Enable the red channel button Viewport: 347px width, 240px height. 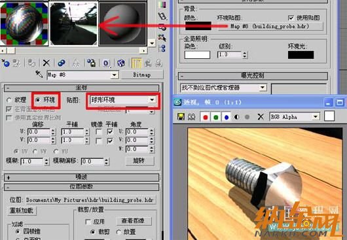pyautogui.click(x=206, y=117)
